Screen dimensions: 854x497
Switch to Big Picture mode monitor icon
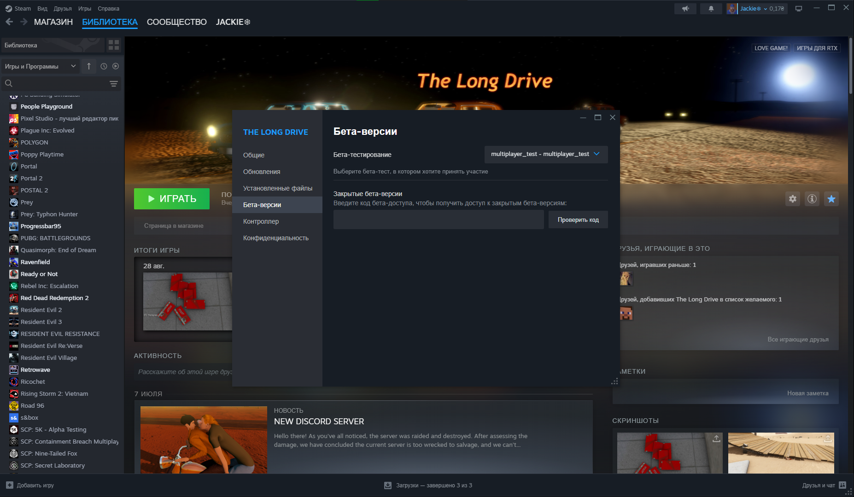click(x=799, y=8)
